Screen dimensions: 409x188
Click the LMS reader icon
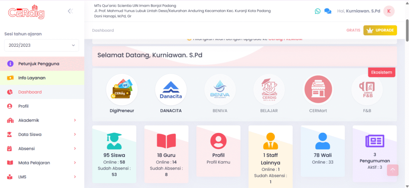(10, 177)
